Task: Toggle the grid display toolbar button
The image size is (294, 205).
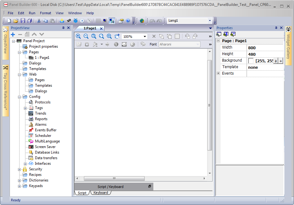Action: pos(98,21)
